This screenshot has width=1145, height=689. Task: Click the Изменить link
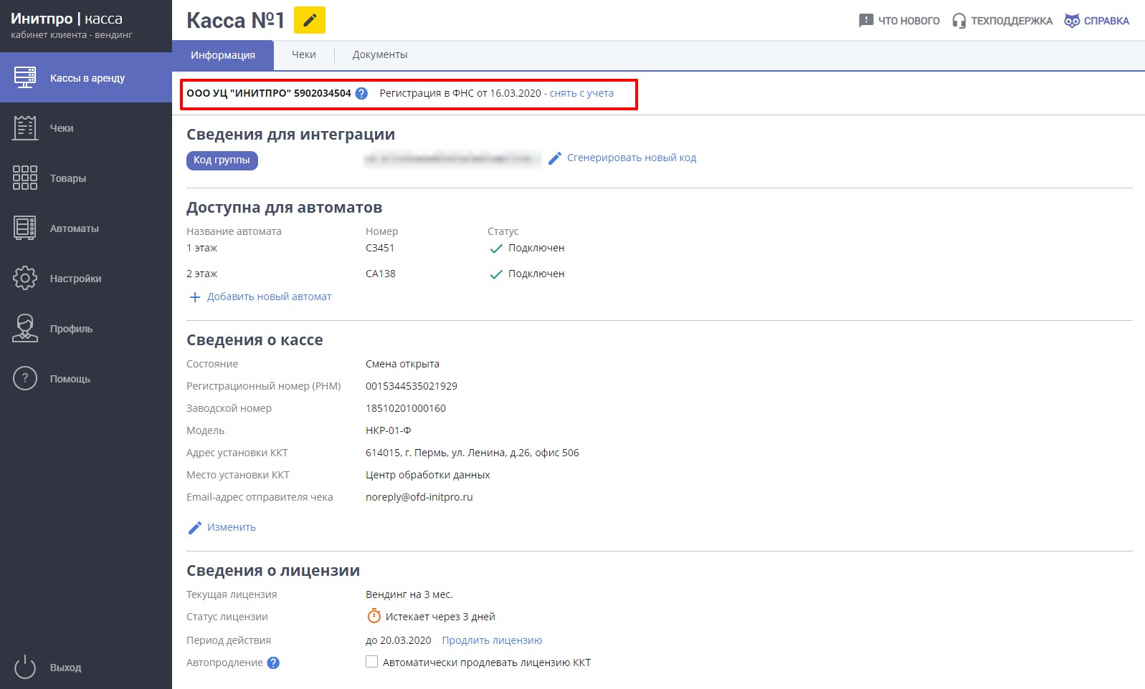click(232, 527)
